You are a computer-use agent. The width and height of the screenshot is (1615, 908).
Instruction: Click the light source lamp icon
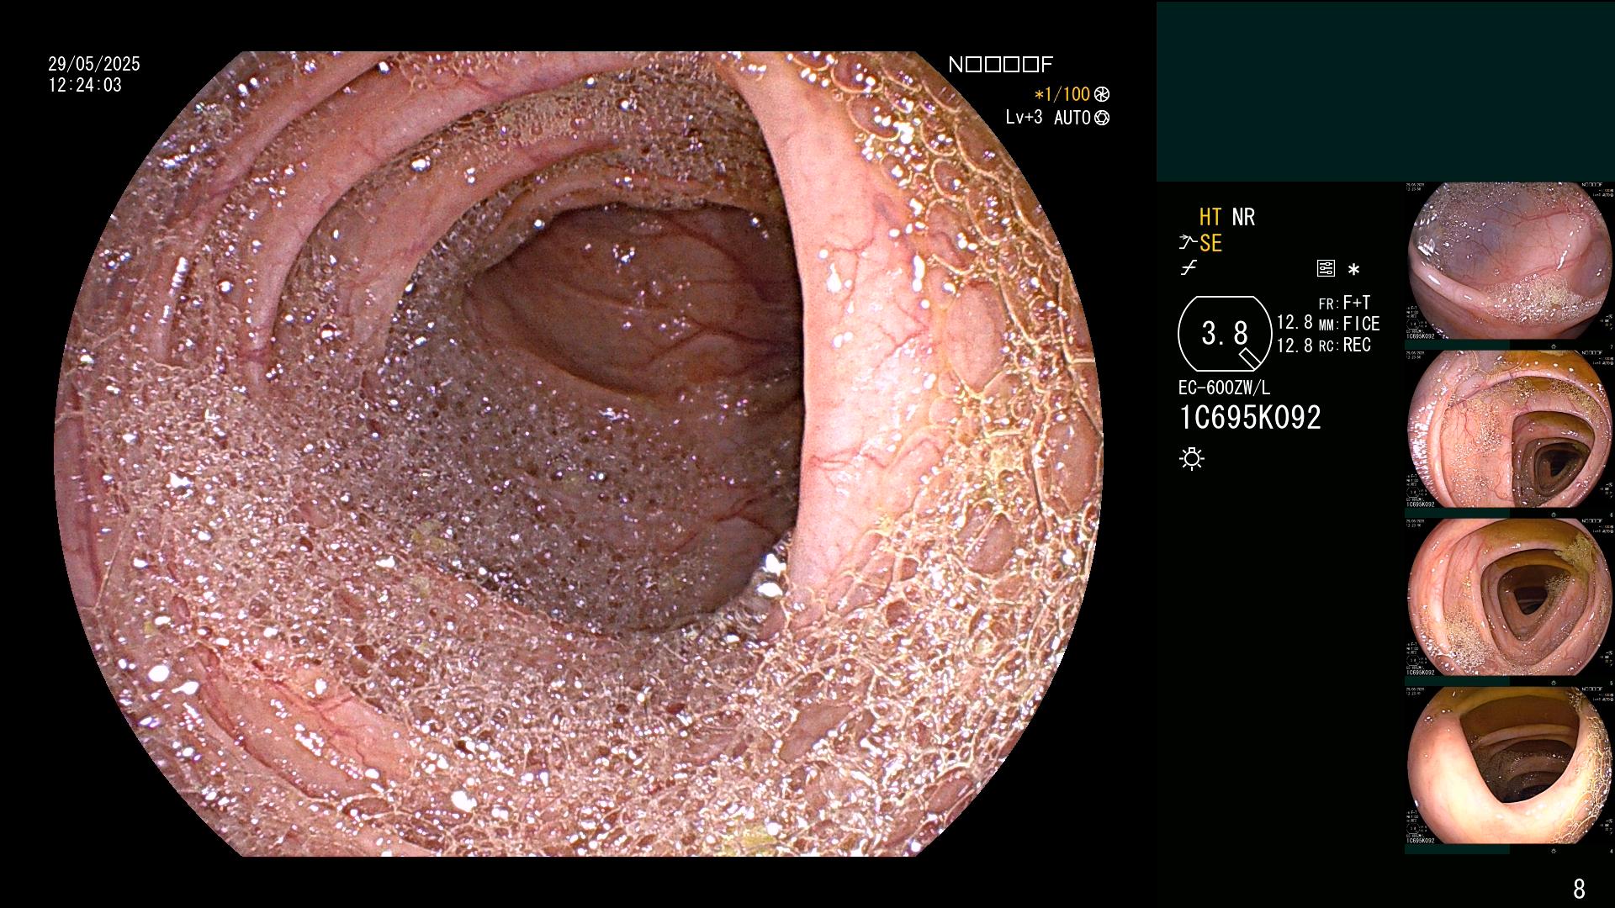click(1192, 458)
